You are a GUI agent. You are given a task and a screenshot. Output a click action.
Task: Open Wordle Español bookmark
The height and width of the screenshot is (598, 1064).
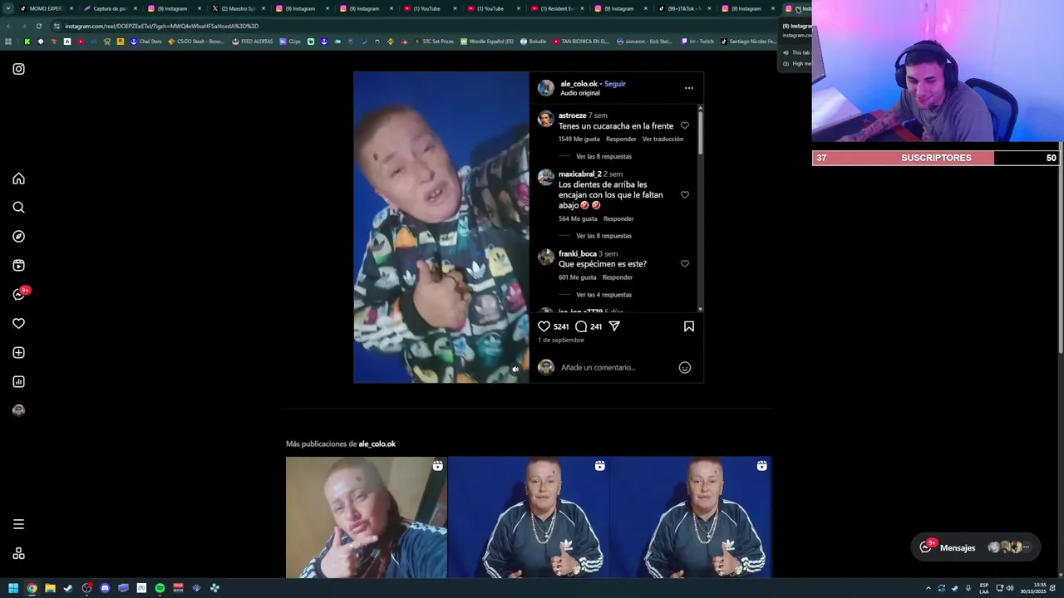[487, 41]
